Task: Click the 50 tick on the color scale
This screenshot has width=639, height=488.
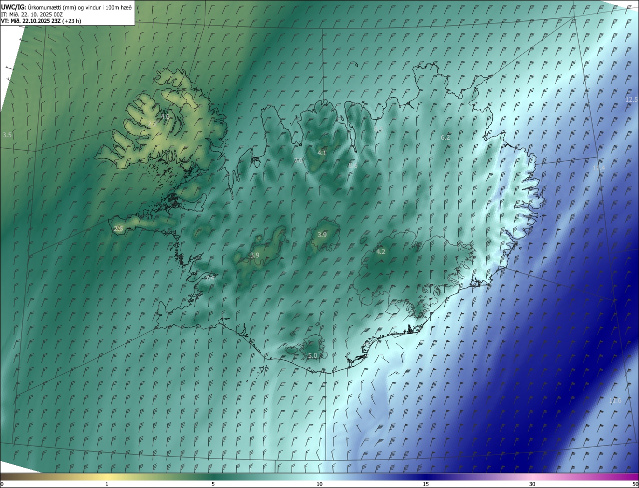Action: tap(635, 484)
